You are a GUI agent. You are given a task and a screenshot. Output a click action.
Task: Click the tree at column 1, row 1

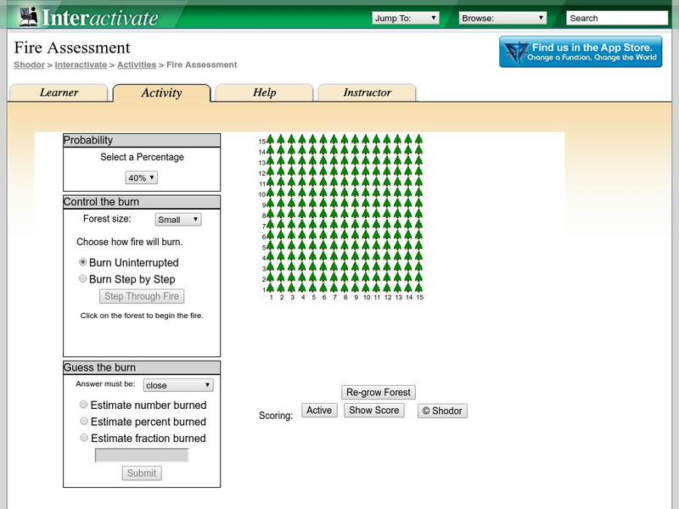[x=271, y=289]
